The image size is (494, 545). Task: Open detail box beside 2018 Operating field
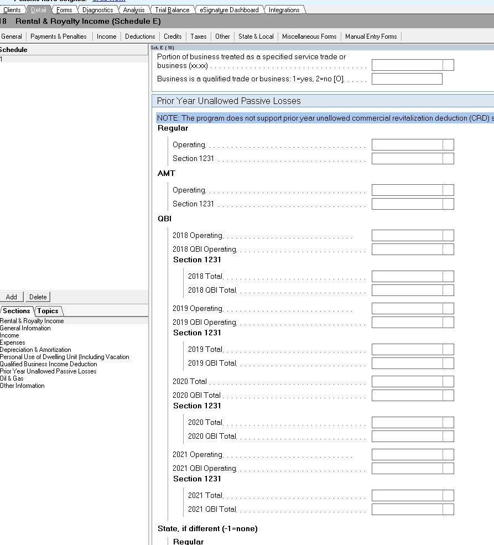[449, 235]
